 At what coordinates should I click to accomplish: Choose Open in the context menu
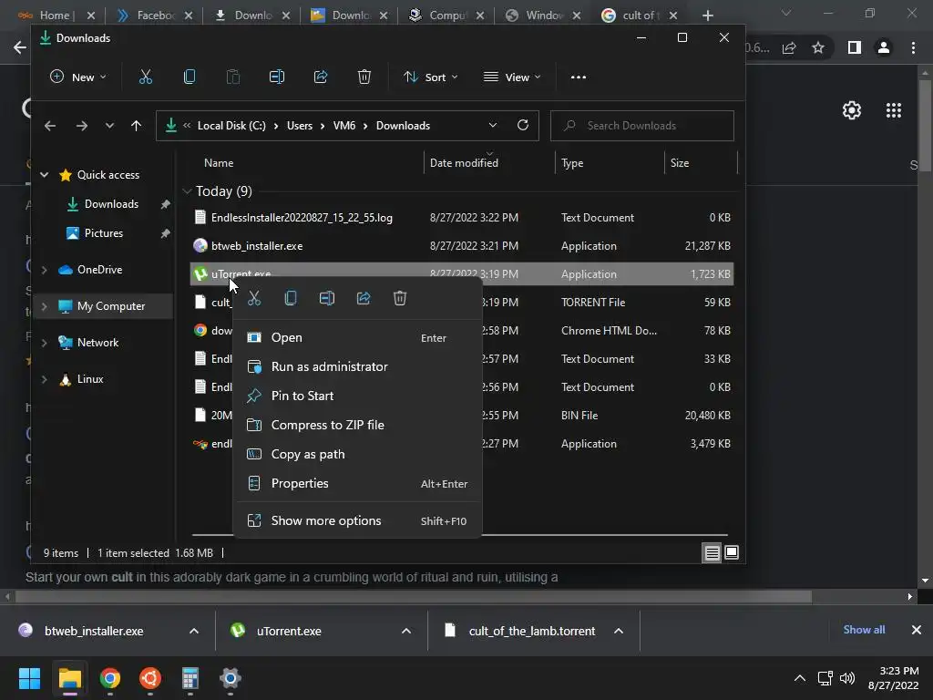[x=357, y=337]
